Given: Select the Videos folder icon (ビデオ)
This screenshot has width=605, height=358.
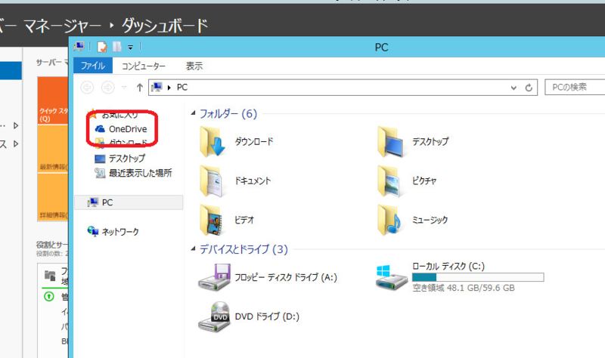Looking at the screenshot, I should click(x=212, y=221).
